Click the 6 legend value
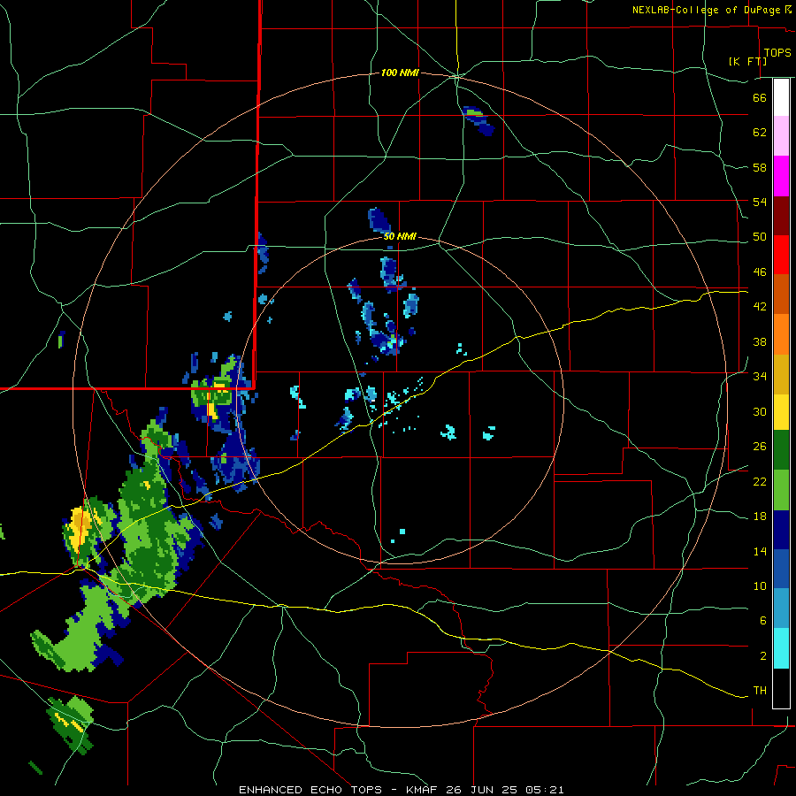Image resolution: width=796 pixels, height=796 pixels. click(x=763, y=620)
